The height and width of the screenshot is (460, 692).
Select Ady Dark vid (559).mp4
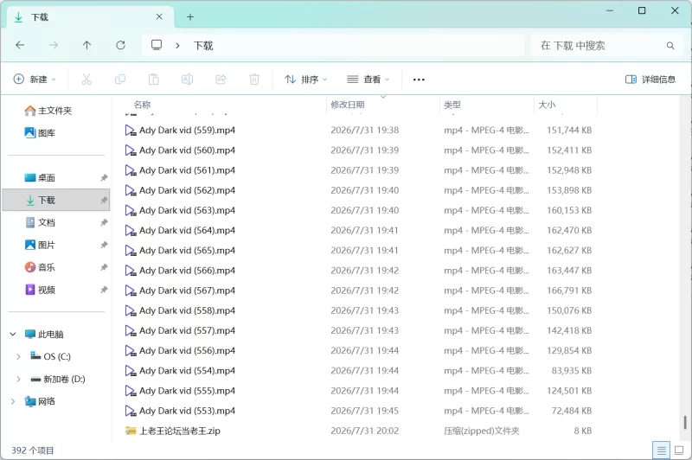pos(187,130)
